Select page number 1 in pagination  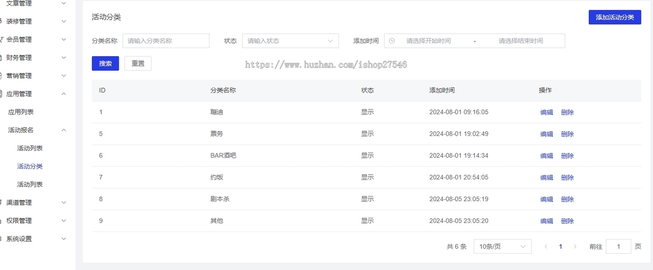(560, 247)
